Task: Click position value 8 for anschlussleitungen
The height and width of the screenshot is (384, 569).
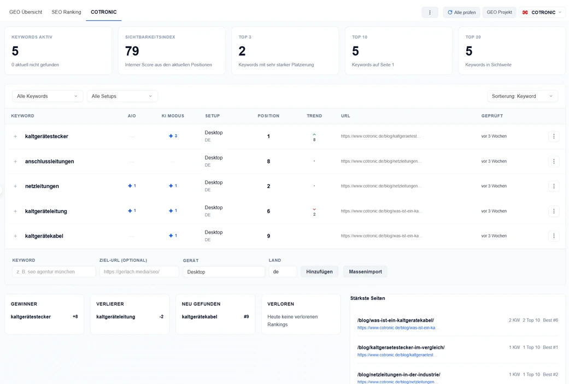Action: [x=268, y=161]
